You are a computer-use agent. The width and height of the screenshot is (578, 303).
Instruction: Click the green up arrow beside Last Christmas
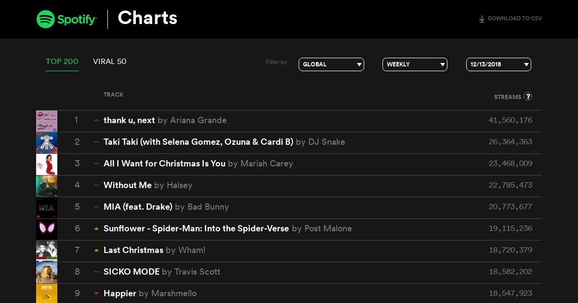(96, 250)
